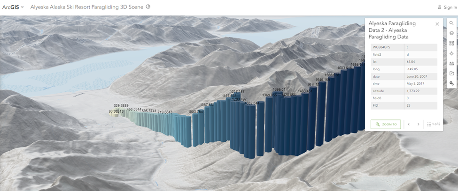Click the 1540.169 altitude label
The height and width of the screenshot is (191, 458).
pos(323,80)
